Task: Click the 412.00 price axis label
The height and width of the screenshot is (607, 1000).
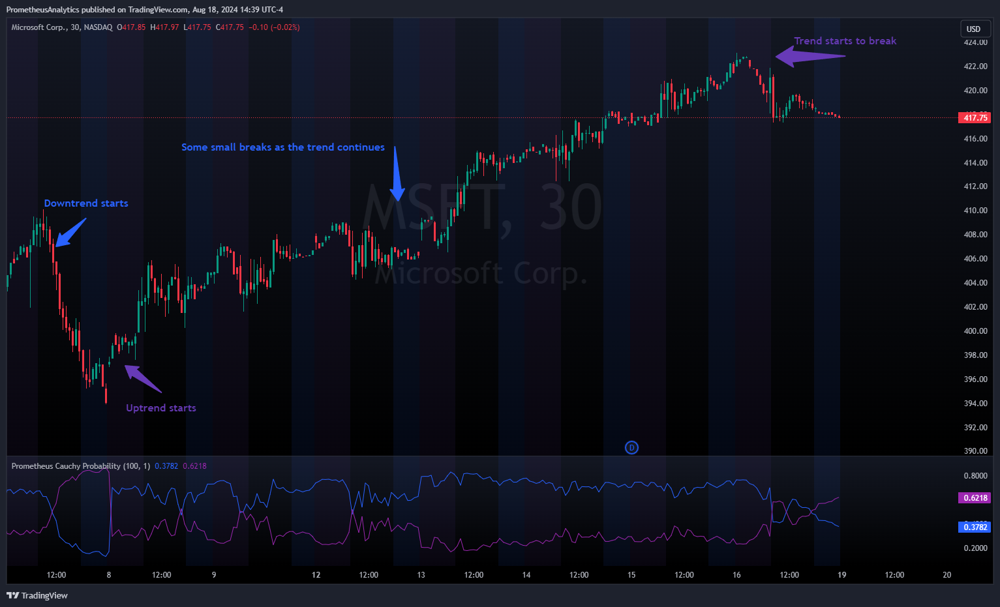Action: pyautogui.click(x=975, y=186)
